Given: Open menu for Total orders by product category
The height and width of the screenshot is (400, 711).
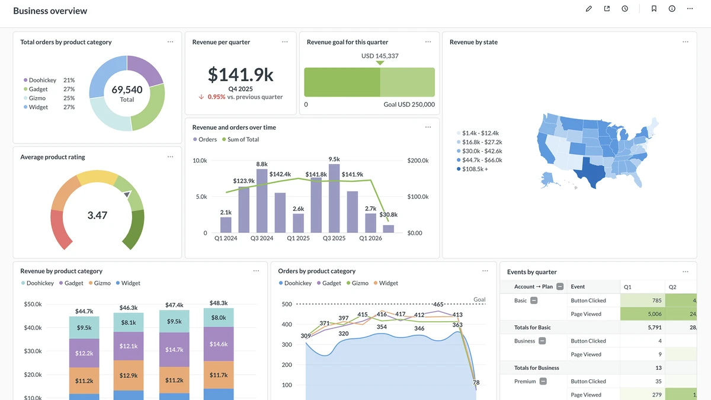Looking at the screenshot, I should (x=171, y=42).
